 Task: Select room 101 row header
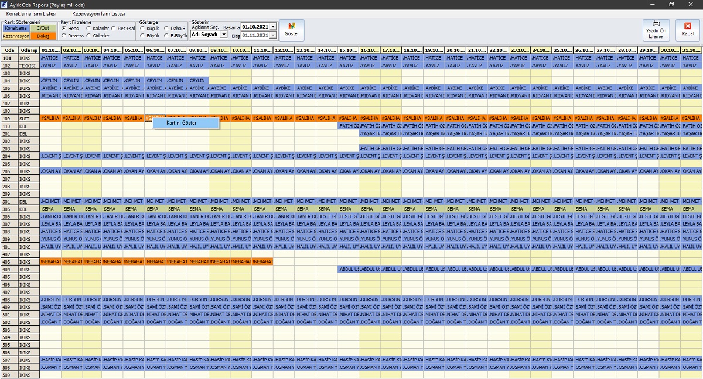pyautogui.click(x=9, y=58)
